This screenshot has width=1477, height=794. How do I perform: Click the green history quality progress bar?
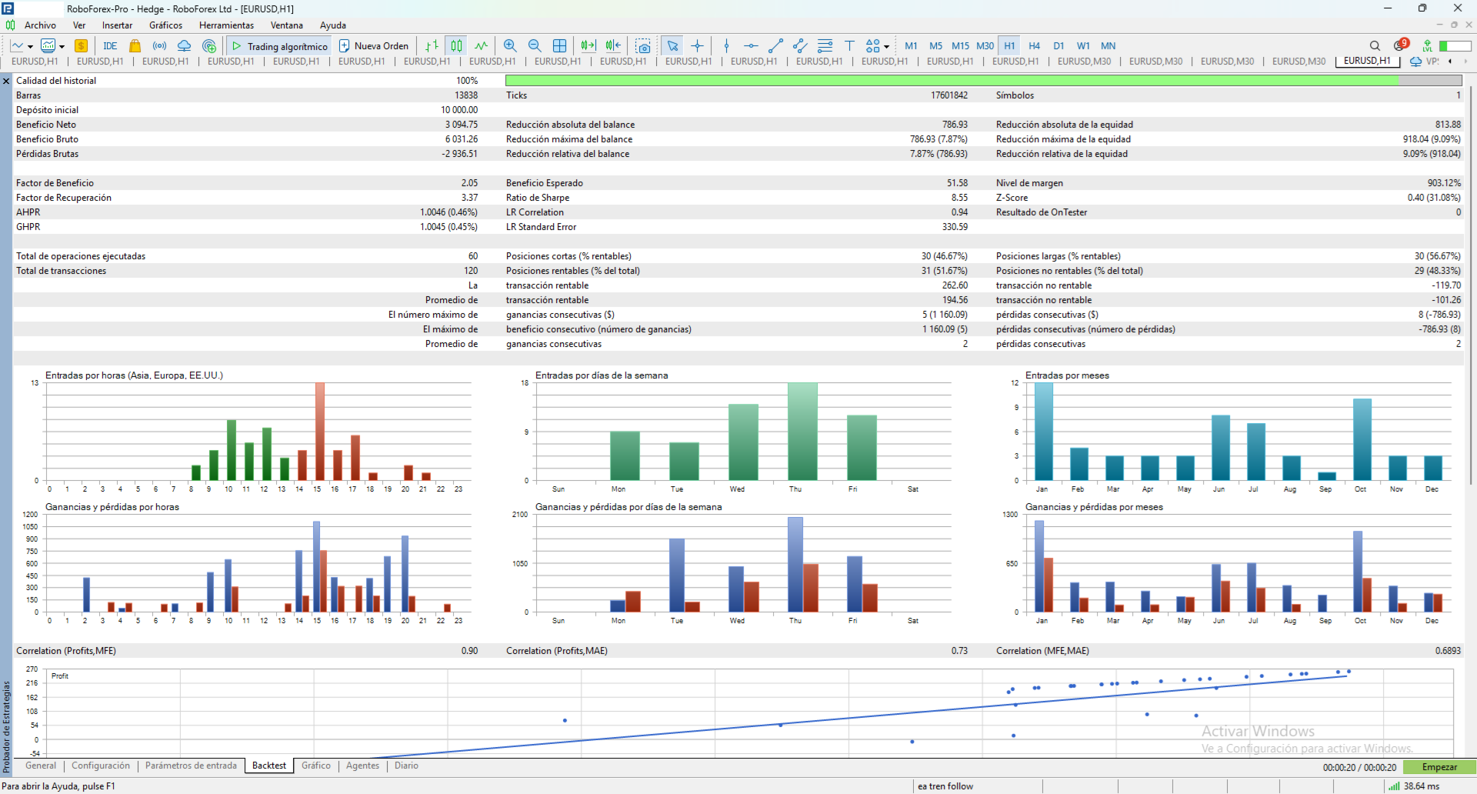951,81
